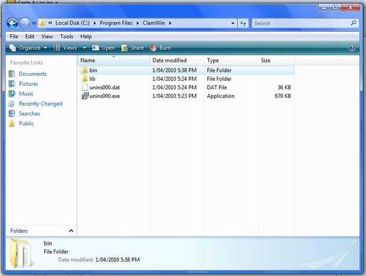Expand arrow after Local Disk (C:)
Viewport: 366px width, 276px height.
click(x=94, y=23)
